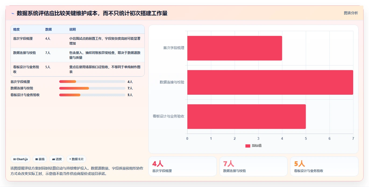
Task: Click the 图表分析 label
Action: pos(351,13)
